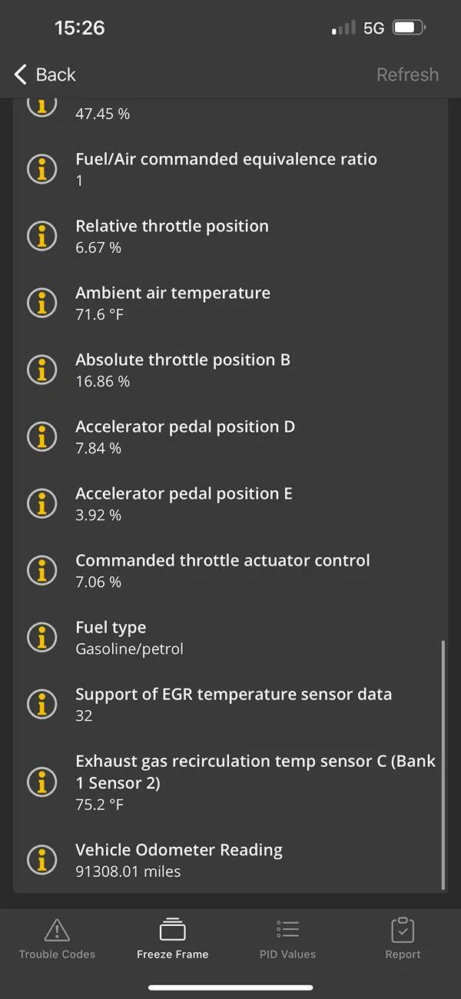Image resolution: width=461 pixels, height=999 pixels.
Task: Tap info icon for Accelerator pedal position D
Action: [x=42, y=436]
